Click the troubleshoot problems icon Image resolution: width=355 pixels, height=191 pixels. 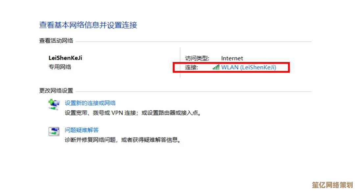coord(54,131)
